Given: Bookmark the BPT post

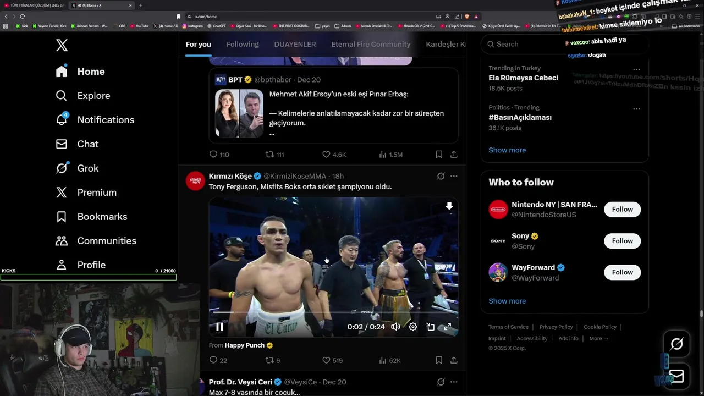Looking at the screenshot, I should (x=439, y=155).
